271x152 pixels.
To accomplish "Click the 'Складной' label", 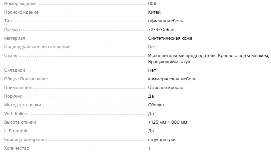I will tap(15, 70).
